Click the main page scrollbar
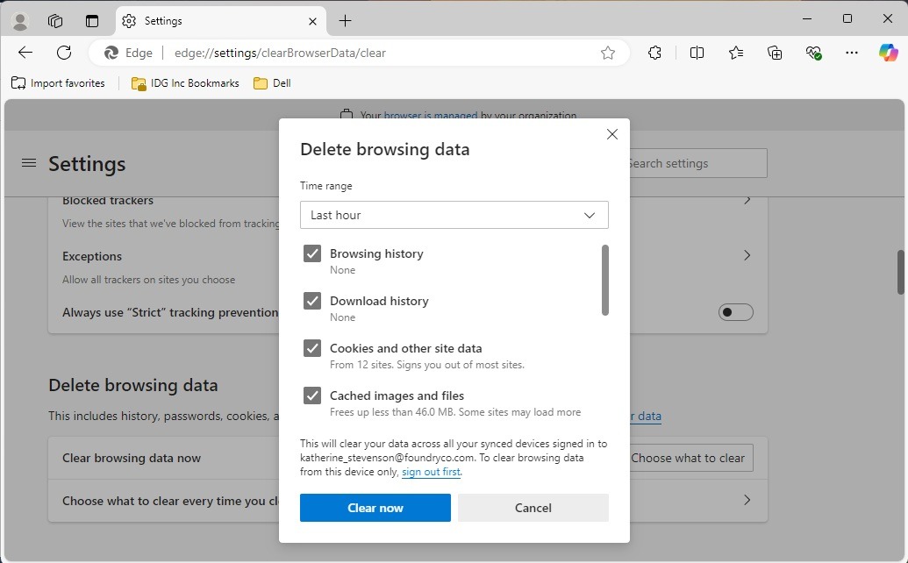 point(901,272)
